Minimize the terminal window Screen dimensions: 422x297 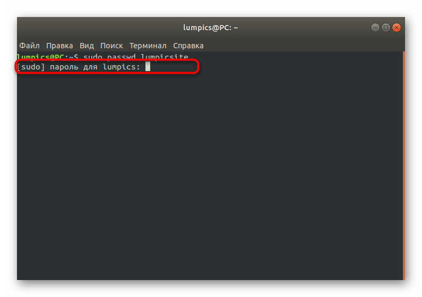[x=375, y=28]
